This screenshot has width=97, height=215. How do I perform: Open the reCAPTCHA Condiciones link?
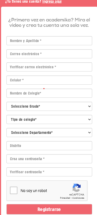(x=78, y=198)
